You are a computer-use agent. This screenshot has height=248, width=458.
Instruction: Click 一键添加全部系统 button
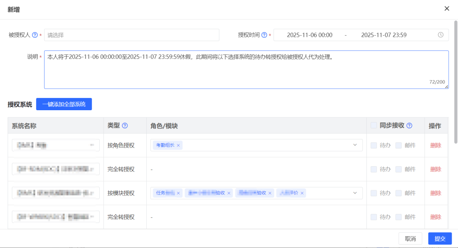point(64,104)
